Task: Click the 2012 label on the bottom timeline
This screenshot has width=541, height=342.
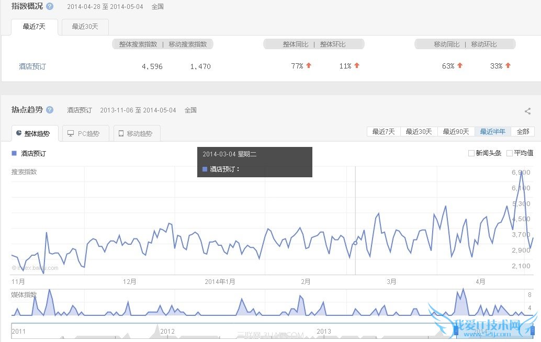Action: (x=168, y=331)
